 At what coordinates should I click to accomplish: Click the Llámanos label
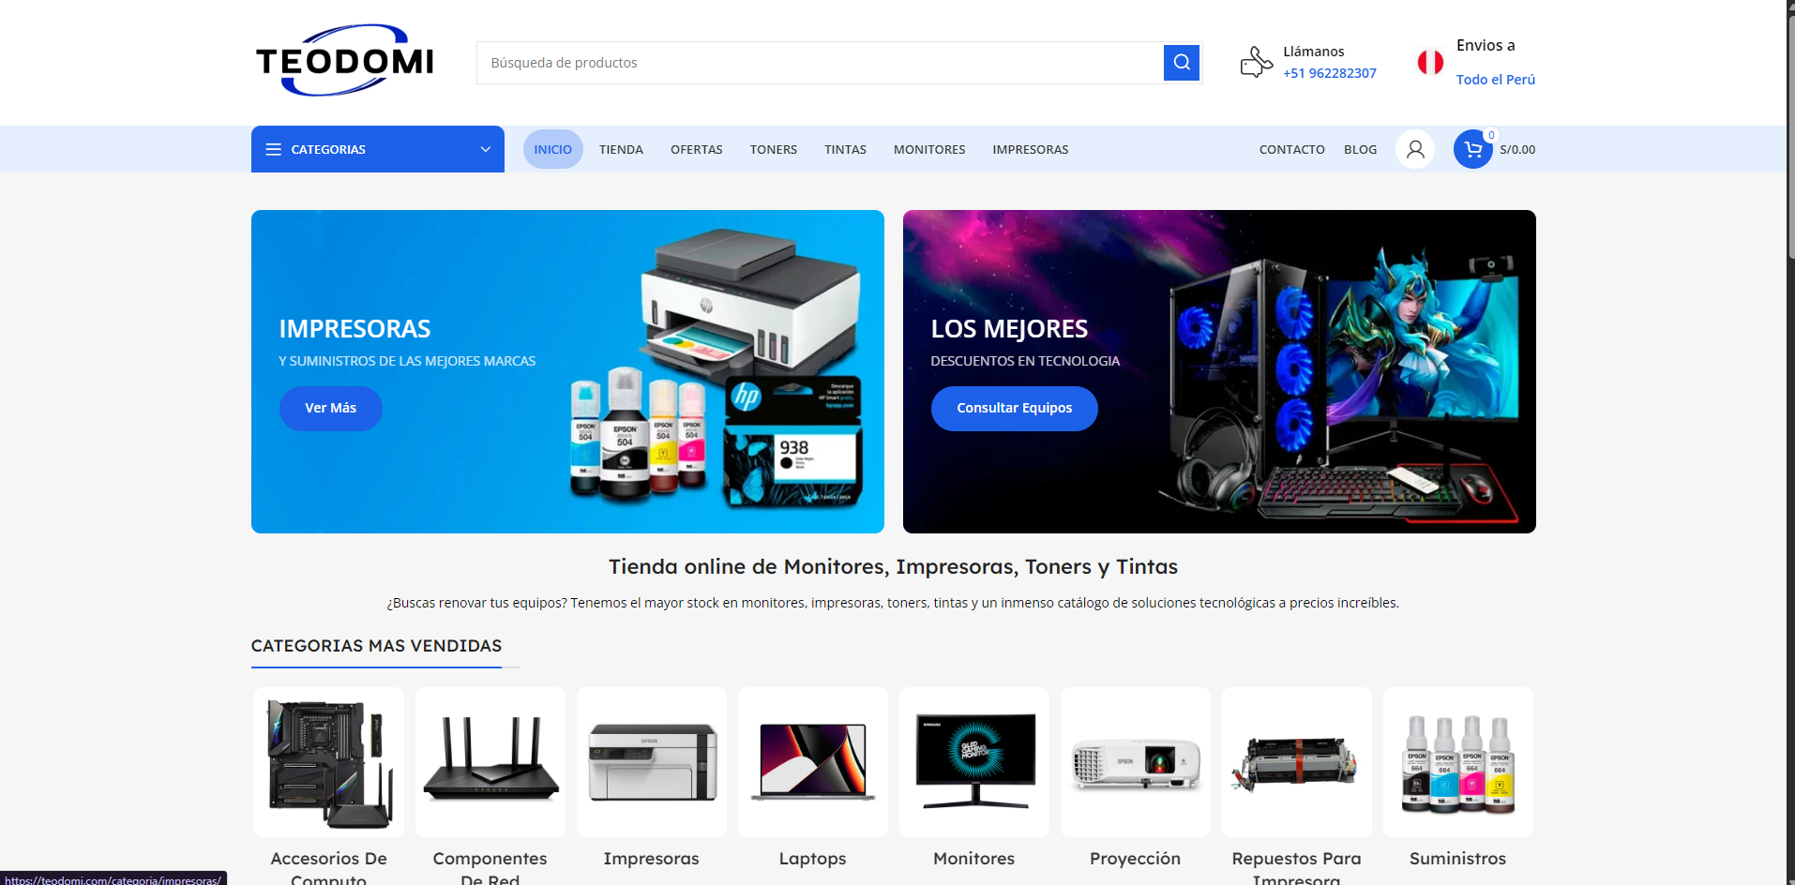[1314, 52]
